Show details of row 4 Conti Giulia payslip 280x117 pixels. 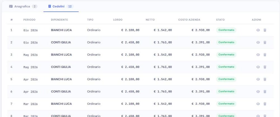point(258,67)
